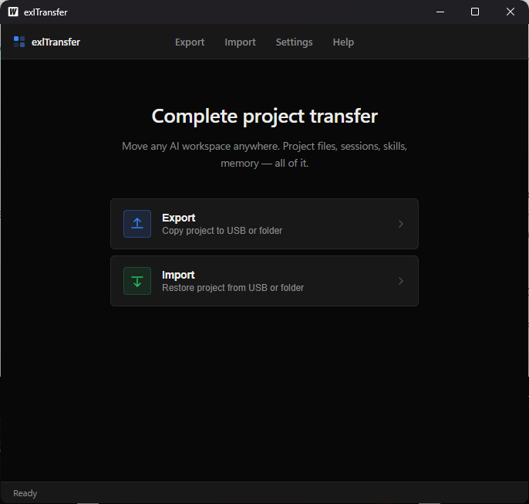
Task: Go to Settings in the top navigation
Action: [295, 42]
